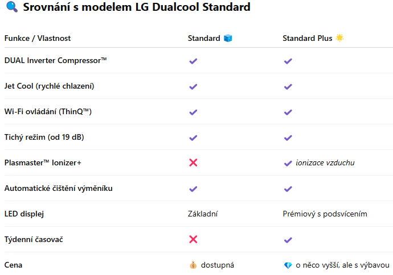Viewport: 393px width, 275px height.
Task: Click the Standard Plus checkmark for Tichý režim
Action: 288,137
